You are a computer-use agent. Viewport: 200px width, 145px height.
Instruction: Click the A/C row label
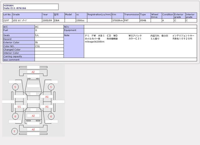coord(19,27)
